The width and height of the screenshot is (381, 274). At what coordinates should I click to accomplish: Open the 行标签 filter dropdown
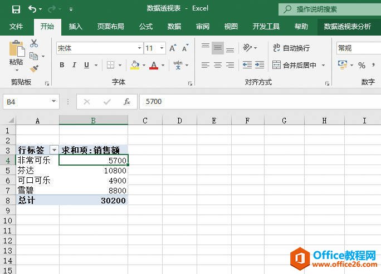pos(54,150)
